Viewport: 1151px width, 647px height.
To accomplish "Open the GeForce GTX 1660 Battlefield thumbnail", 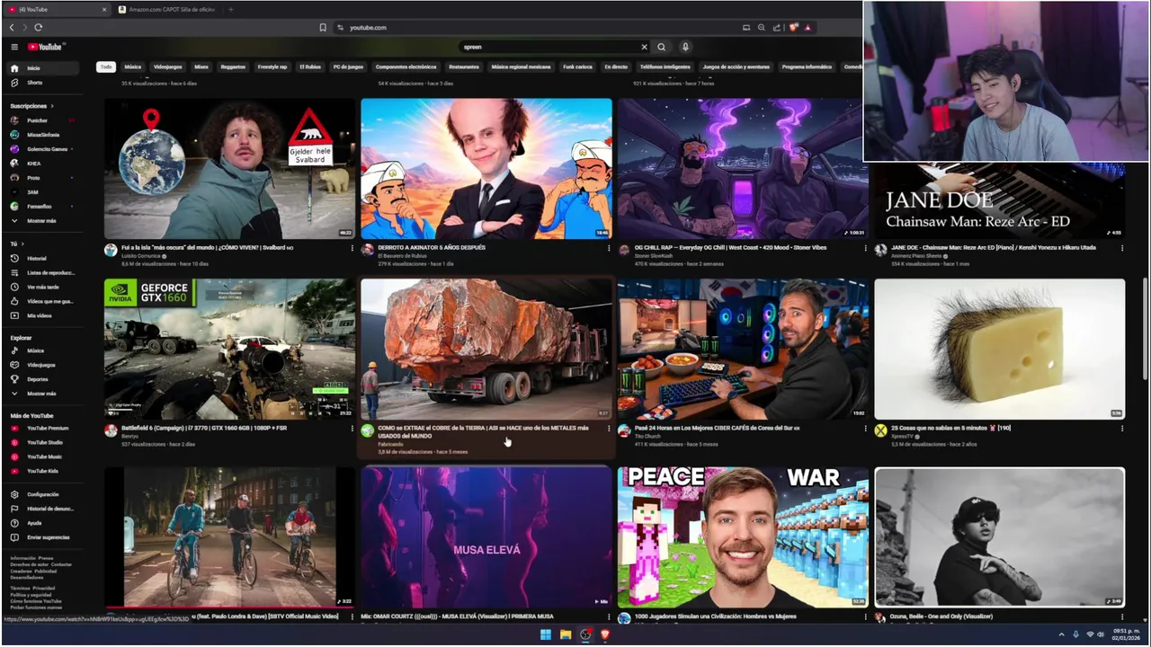I will [230, 349].
